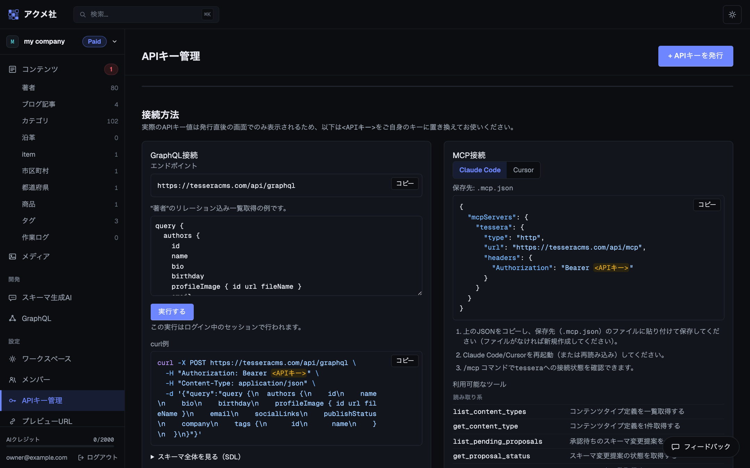Click get_content_type tool name
The height and width of the screenshot is (468, 750).
485,426
